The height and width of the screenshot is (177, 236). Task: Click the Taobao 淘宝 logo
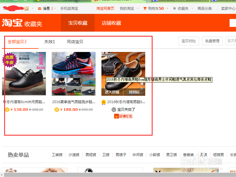pos(12,23)
